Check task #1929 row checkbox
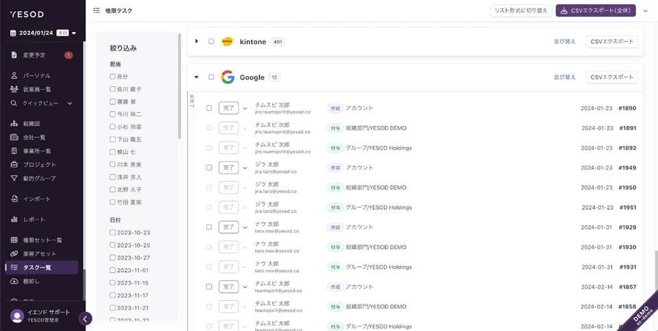 (209, 227)
